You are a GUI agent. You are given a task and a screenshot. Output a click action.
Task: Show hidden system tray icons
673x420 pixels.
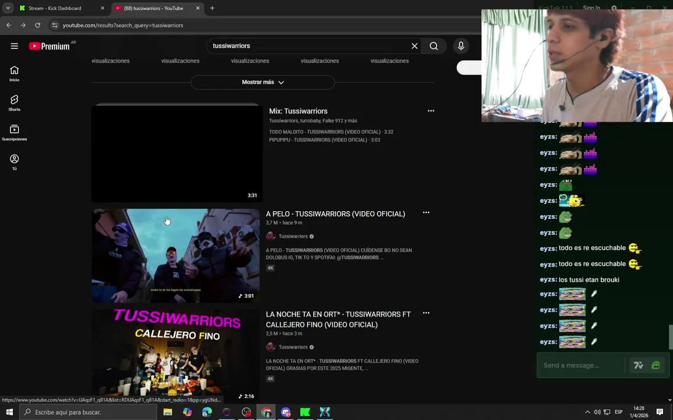tap(587, 412)
